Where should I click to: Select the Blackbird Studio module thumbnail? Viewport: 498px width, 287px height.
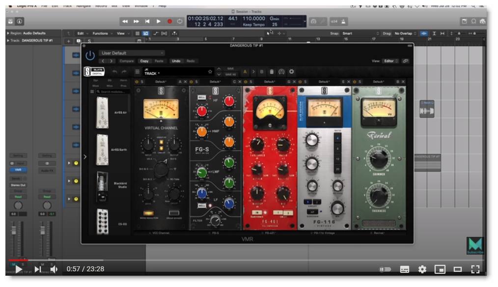[102, 187]
